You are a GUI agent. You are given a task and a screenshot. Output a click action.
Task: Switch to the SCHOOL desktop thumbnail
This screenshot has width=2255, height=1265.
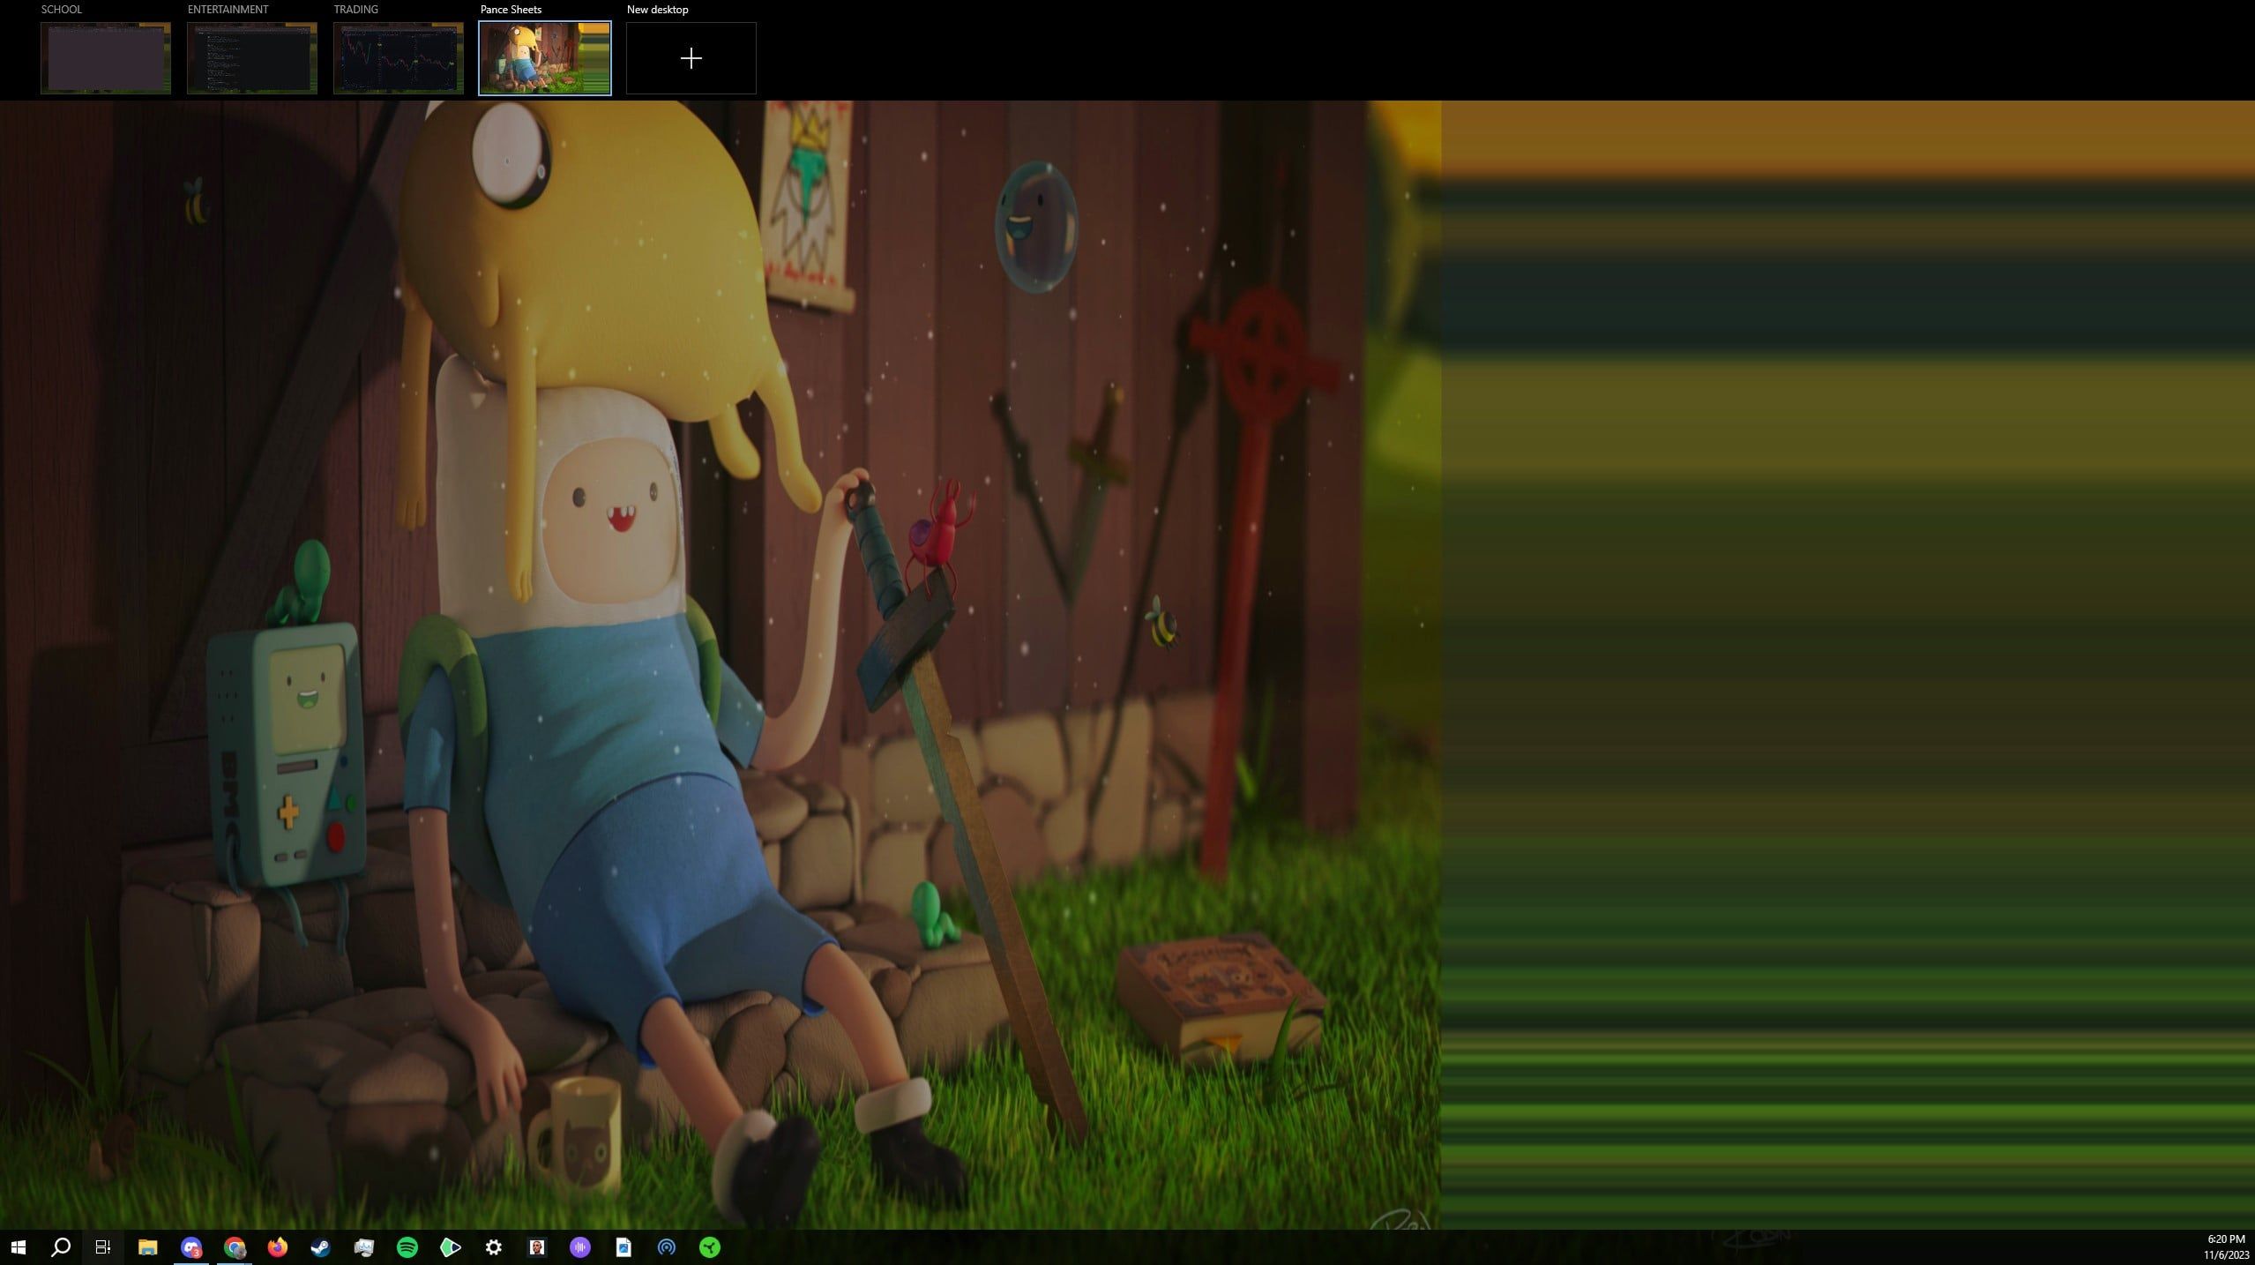(x=106, y=58)
